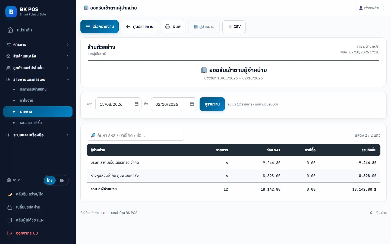Focus the ค้นหา รหัส / บาร์โค้ด search field
The width and height of the screenshot is (391, 244).
pyautogui.click(x=135, y=135)
